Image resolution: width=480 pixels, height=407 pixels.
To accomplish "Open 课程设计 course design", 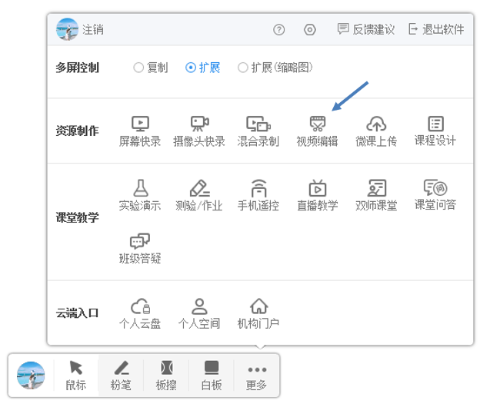I will point(435,130).
